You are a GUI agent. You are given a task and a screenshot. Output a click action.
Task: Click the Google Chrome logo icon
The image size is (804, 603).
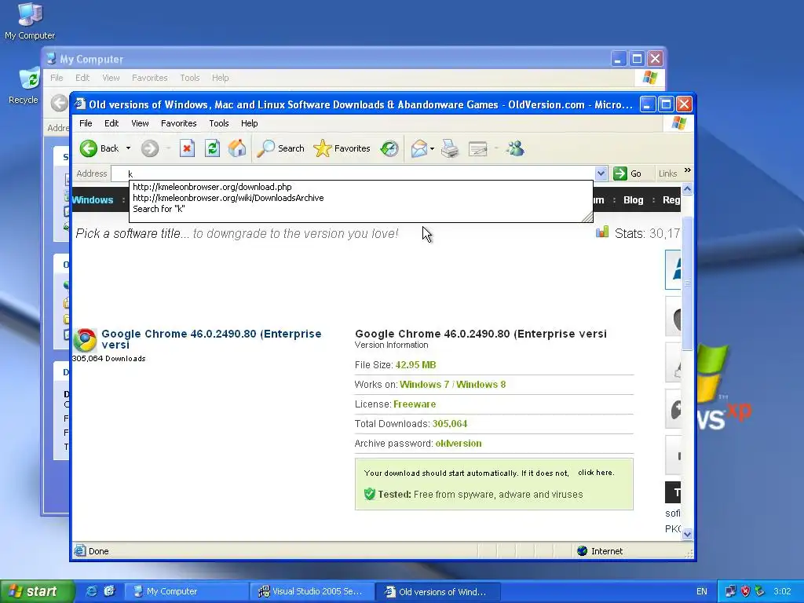click(x=85, y=340)
